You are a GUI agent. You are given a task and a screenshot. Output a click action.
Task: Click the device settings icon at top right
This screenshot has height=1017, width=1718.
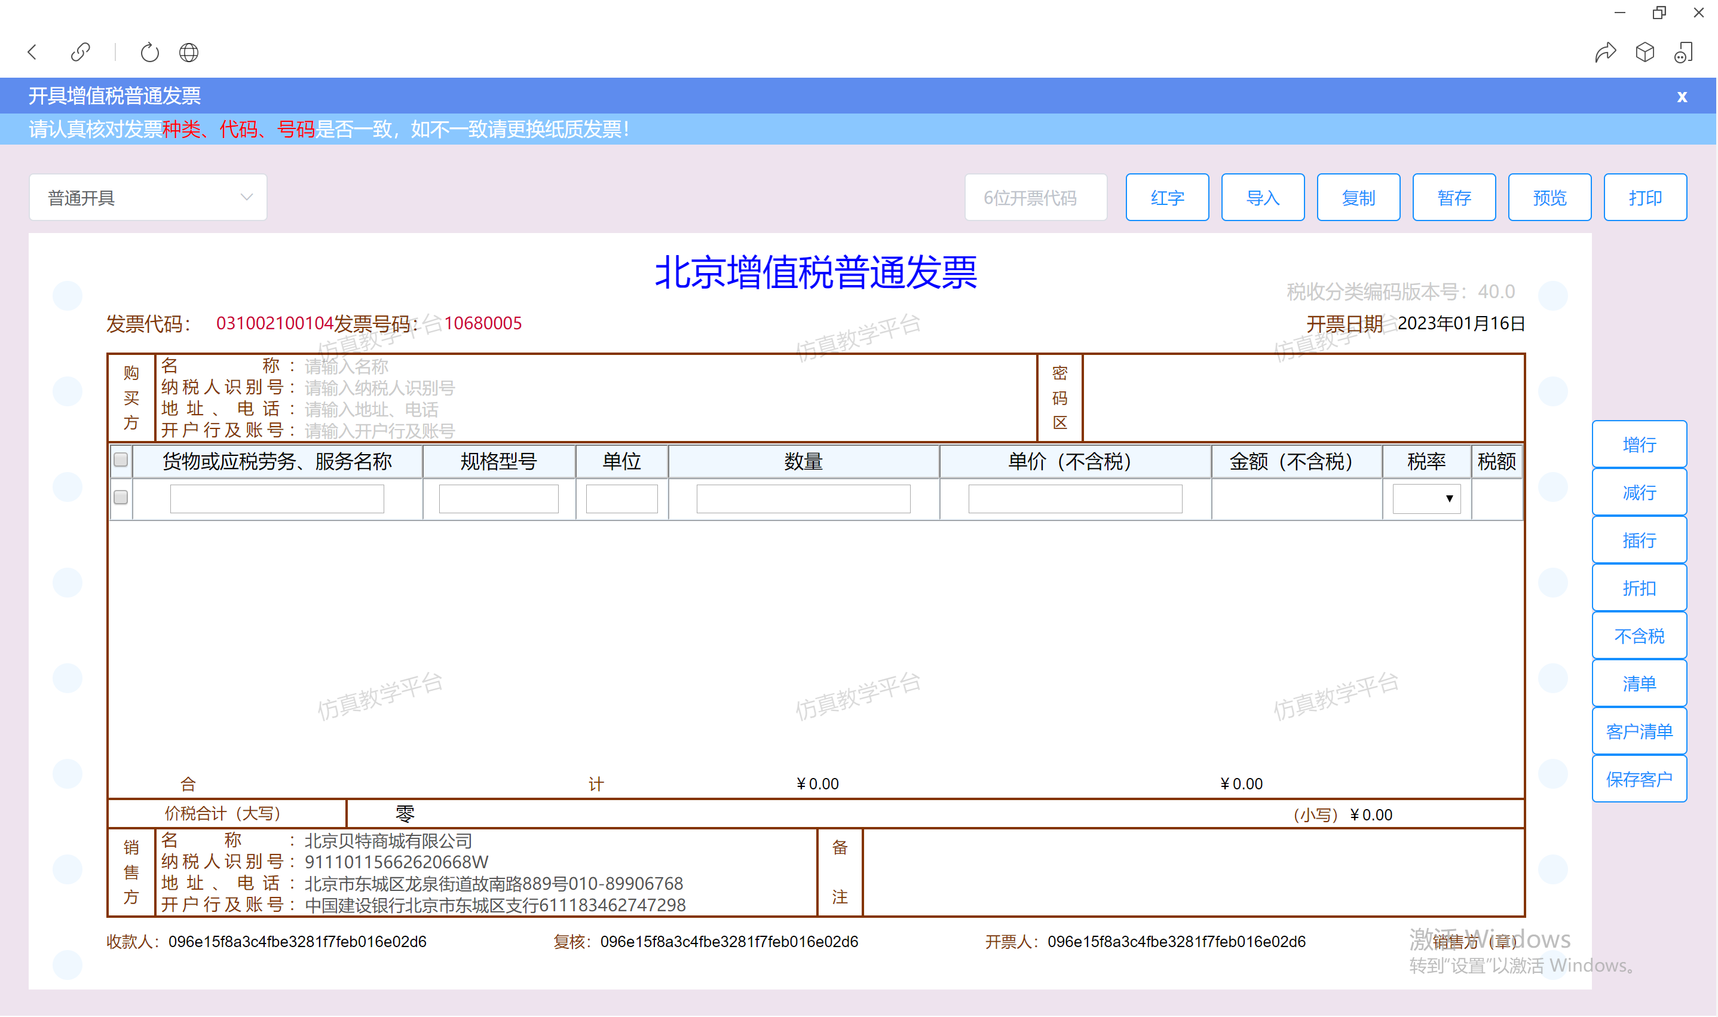coord(1684,52)
